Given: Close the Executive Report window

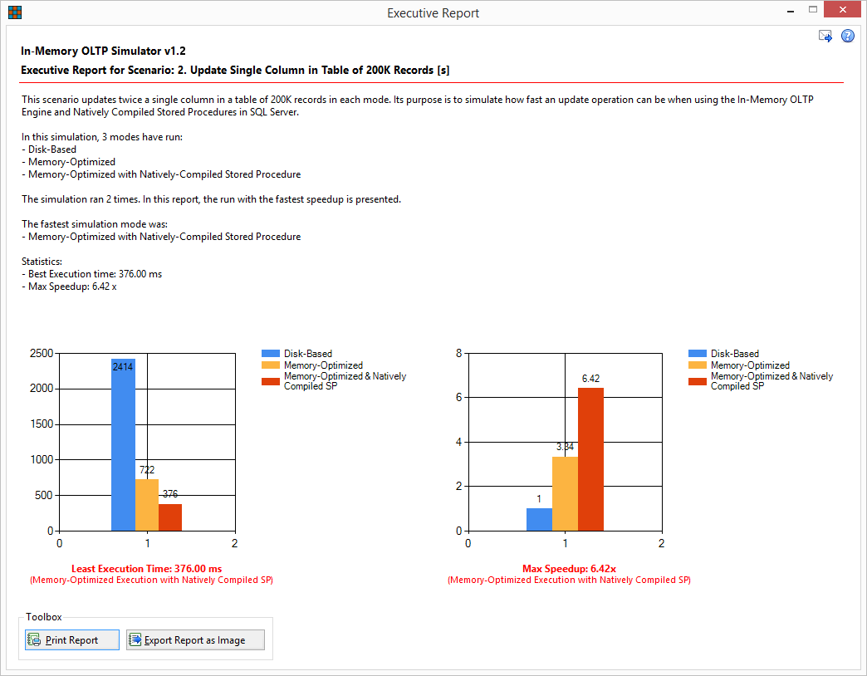Looking at the screenshot, I should pos(843,9).
